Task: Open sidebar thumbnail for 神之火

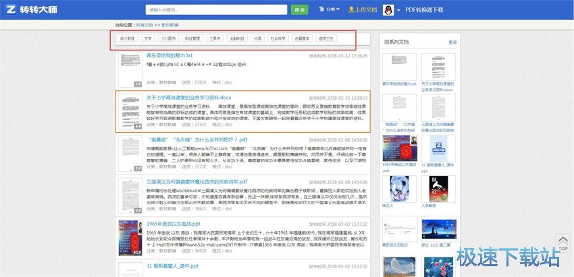Action: click(399, 189)
